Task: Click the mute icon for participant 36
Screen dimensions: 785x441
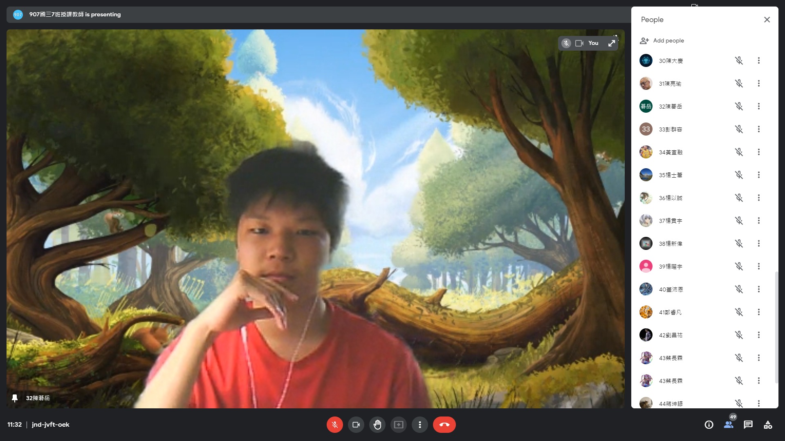Action: [739, 198]
